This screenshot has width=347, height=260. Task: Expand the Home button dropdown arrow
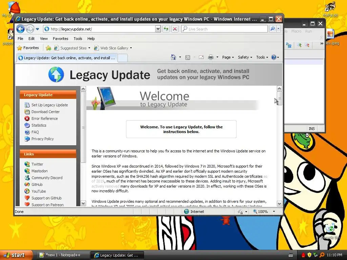(x=180, y=57)
